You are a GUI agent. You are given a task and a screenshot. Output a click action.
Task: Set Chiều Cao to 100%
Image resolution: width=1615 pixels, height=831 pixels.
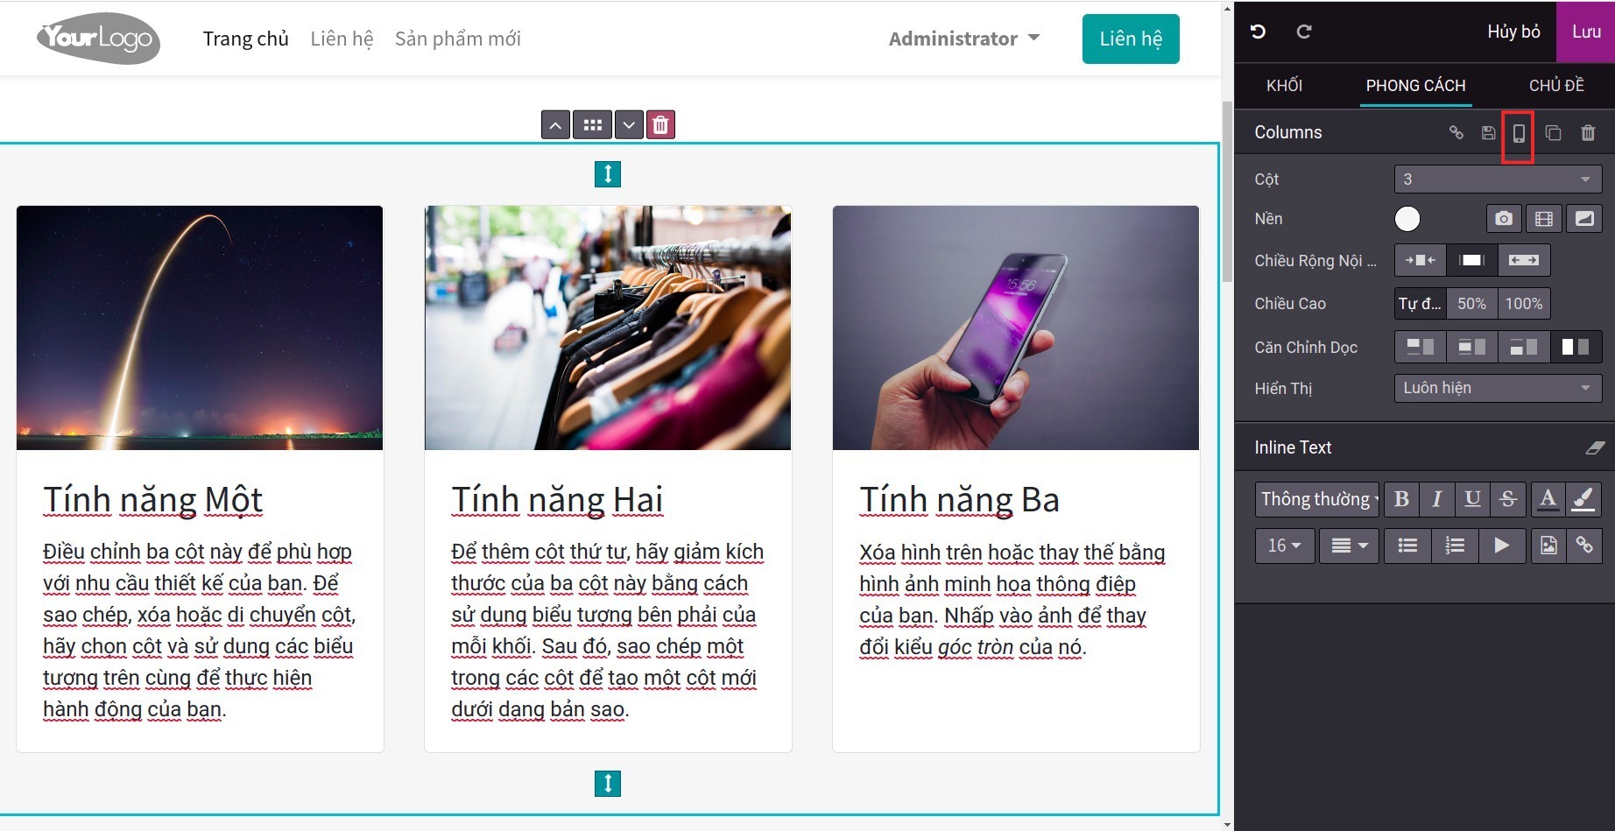(1524, 304)
